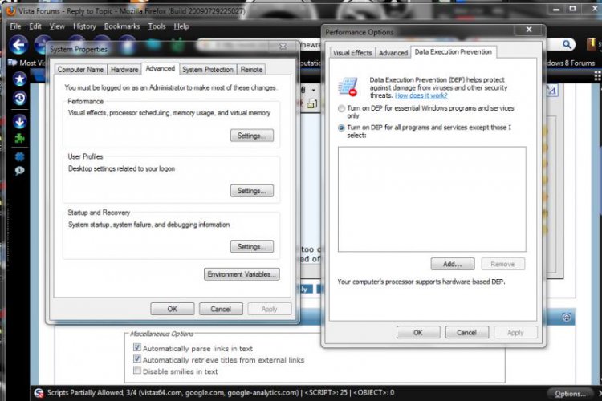
Task: Close the Performance Options dialog
Action: tap(529, 30)
